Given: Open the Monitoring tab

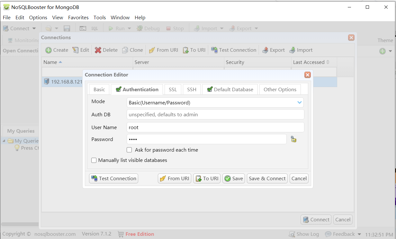Looking at the screenshot, I should pyautogui.click(x=23, y=40).
